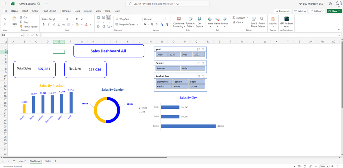Expand the font name dropdown Calibri (Body)
The height and width of the screenshot is (168, 343).
tap(62, 19)
